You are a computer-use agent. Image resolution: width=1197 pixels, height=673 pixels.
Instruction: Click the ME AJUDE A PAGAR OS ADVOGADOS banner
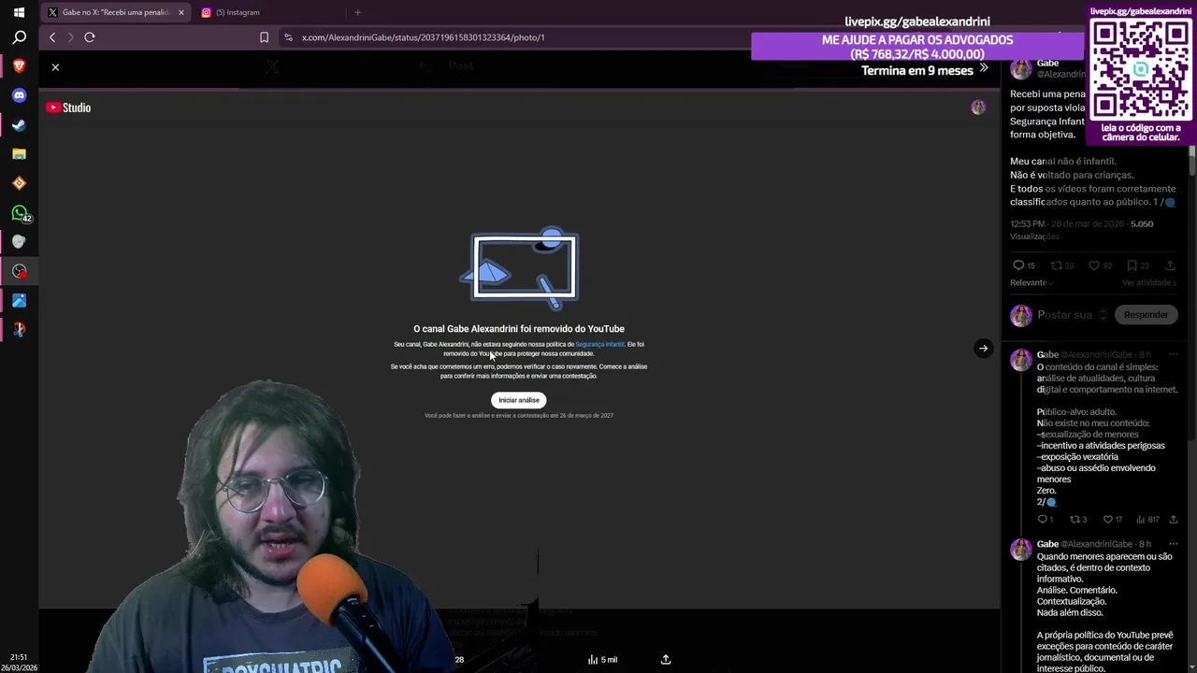tap(917, 47)
